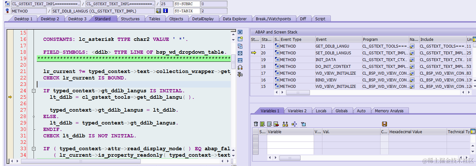Open the Desktop 3 tab

pyautogui.click(x=77, y=19)
